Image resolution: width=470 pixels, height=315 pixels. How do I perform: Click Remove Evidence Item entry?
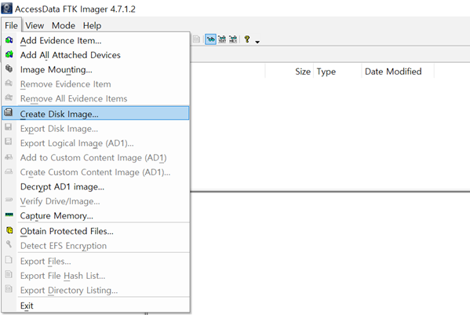pos(96,84)
